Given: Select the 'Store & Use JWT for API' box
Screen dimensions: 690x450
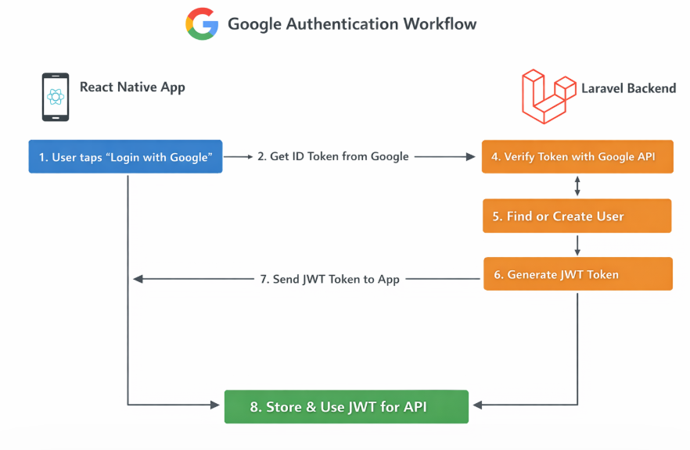Looking at the screenshot, I should (347, 406).
